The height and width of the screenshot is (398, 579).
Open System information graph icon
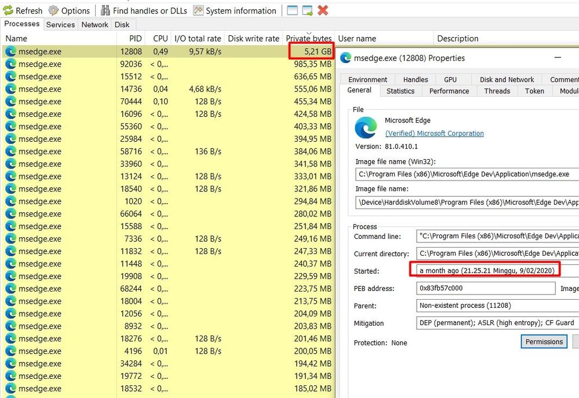tap(198, 10)
